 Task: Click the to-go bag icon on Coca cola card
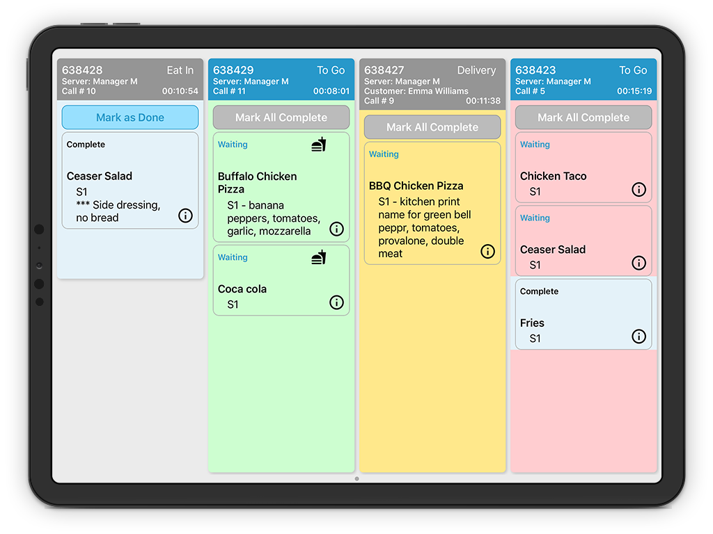coord(318,257)
